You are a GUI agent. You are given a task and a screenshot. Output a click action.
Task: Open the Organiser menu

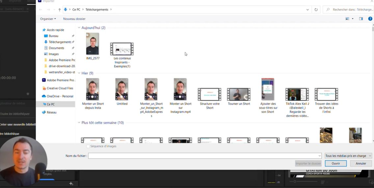[x=48, y=19]
